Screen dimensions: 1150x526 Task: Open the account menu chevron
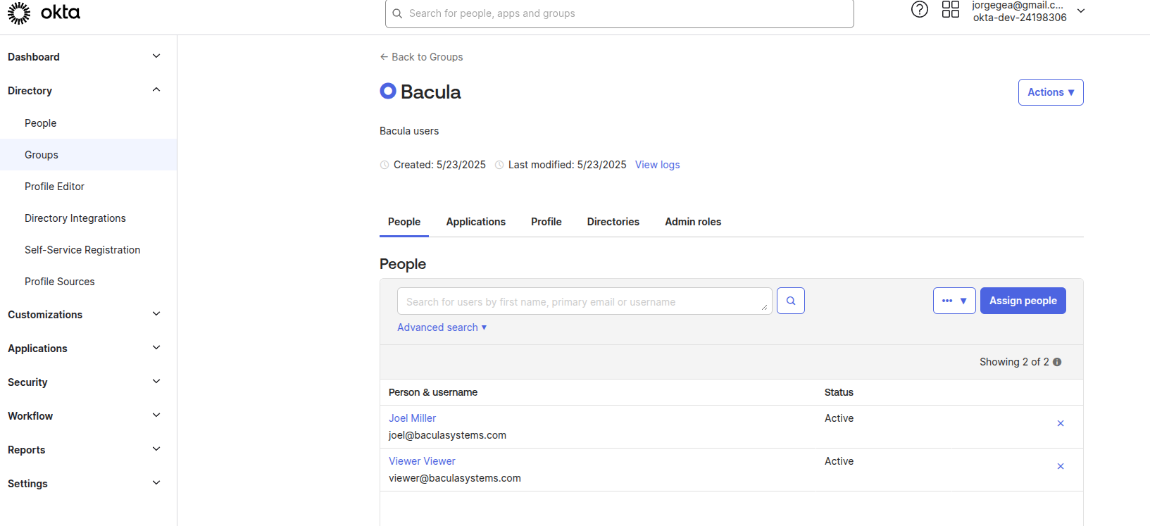click(x=1081, y=11)
